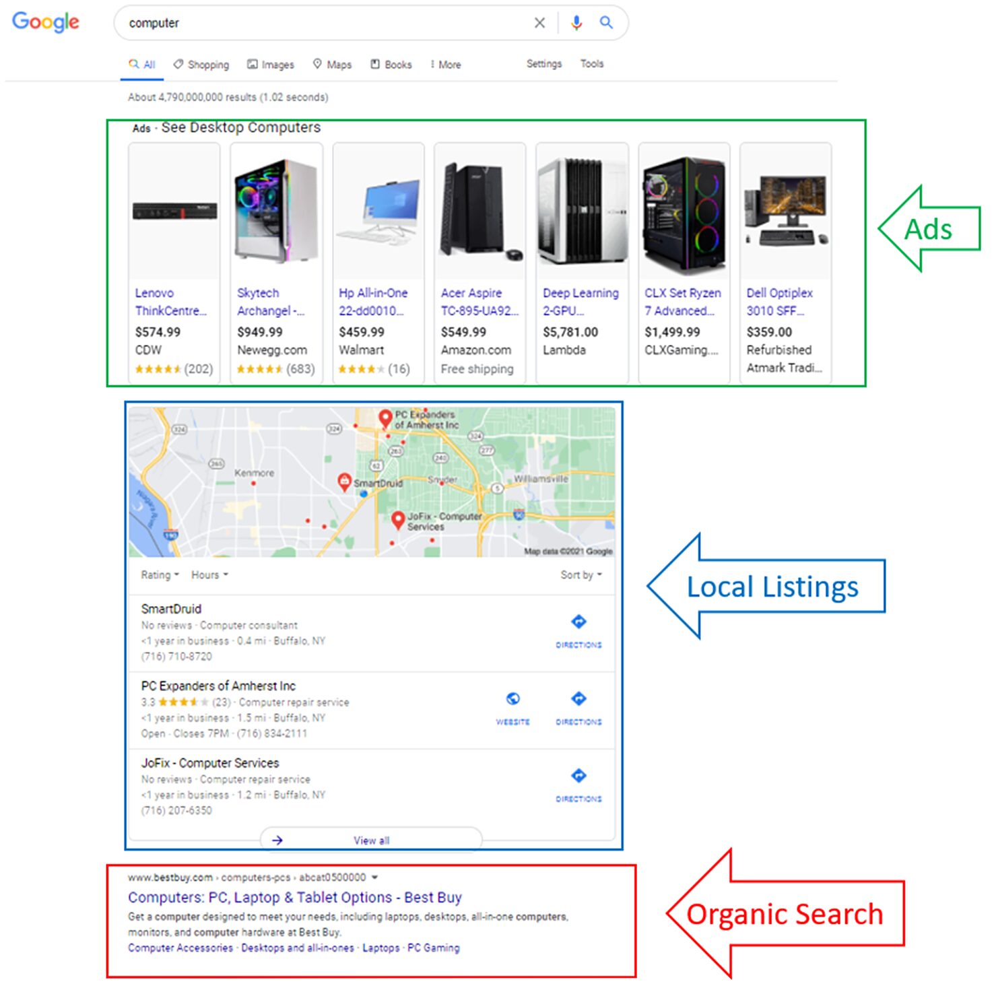
Task: Open Computers: PC, Laptop & Tablet Options result
Action: (295, 898)
